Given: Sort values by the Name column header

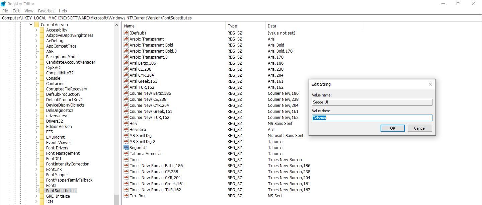Looking at the screenshot, I should click(x=174, y=26).
